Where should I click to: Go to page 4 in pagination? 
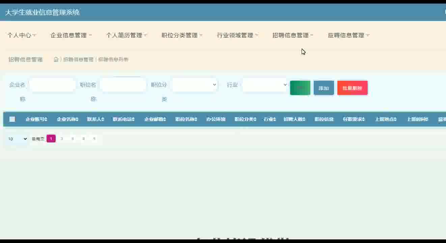coord(83,139)
